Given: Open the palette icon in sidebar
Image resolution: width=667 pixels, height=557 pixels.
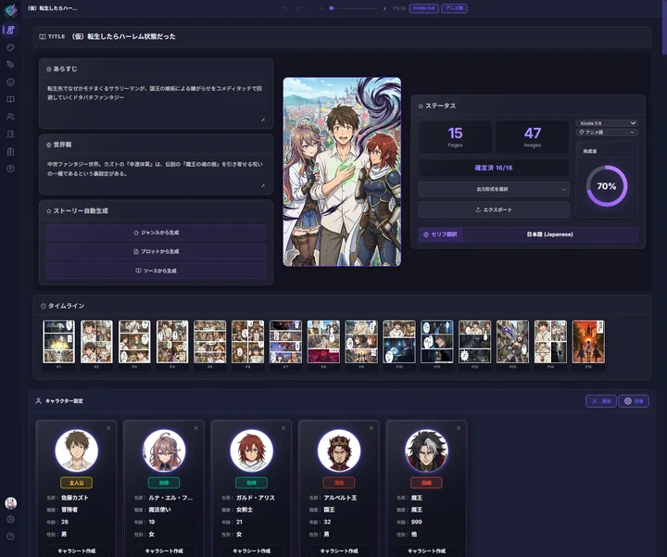Looking at the screenshot, I should [10, 47].
